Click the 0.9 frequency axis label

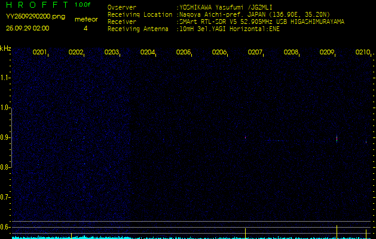point(5,137)
